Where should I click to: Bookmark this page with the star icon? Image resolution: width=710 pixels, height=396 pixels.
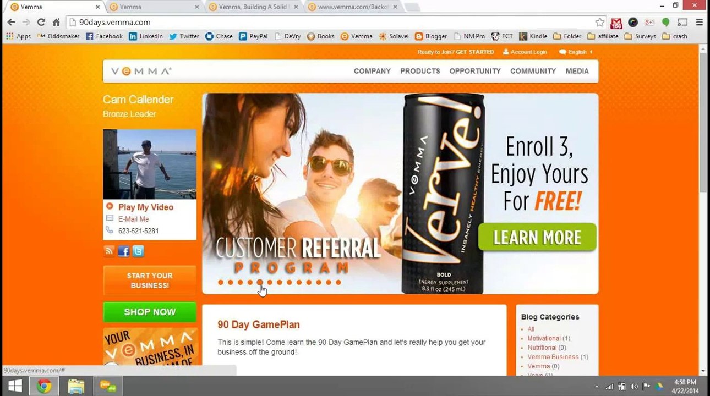tap(600, 23)
